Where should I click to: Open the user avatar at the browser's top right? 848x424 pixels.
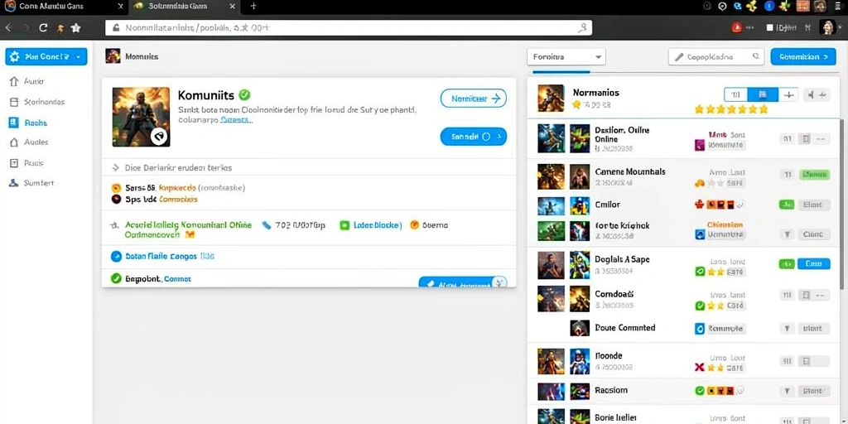pyautogui.click(x=827, y=27)
